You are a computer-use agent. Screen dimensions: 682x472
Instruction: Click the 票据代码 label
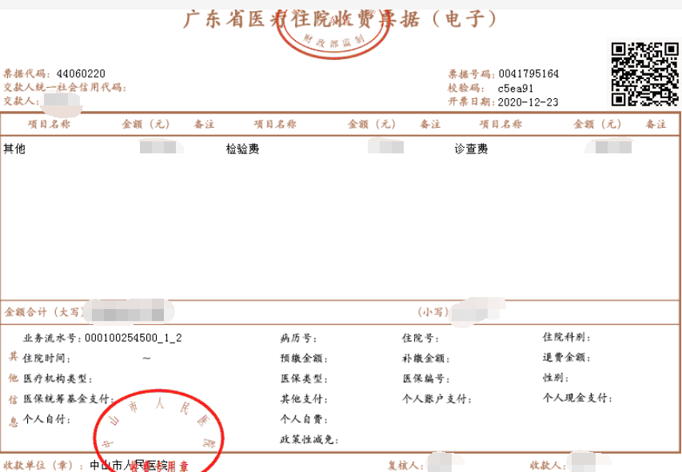pyautogui.click(x=27, y=74)
